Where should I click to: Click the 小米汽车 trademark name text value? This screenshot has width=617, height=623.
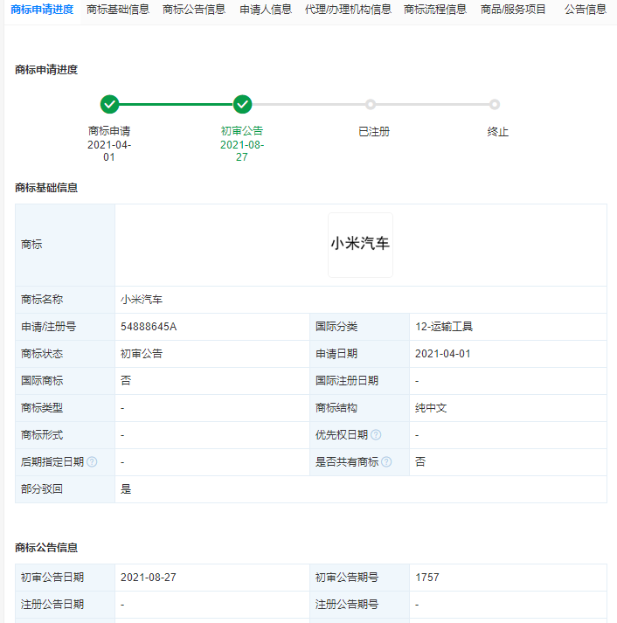tap(142, 299)
